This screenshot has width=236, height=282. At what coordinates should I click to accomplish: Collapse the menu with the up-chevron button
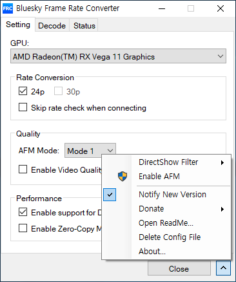coord(223,268)
